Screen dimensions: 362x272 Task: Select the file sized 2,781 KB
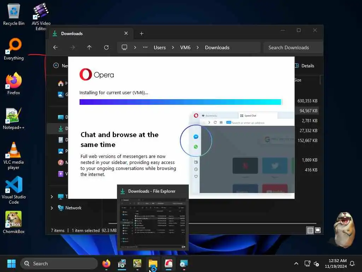tap(310, 121)
